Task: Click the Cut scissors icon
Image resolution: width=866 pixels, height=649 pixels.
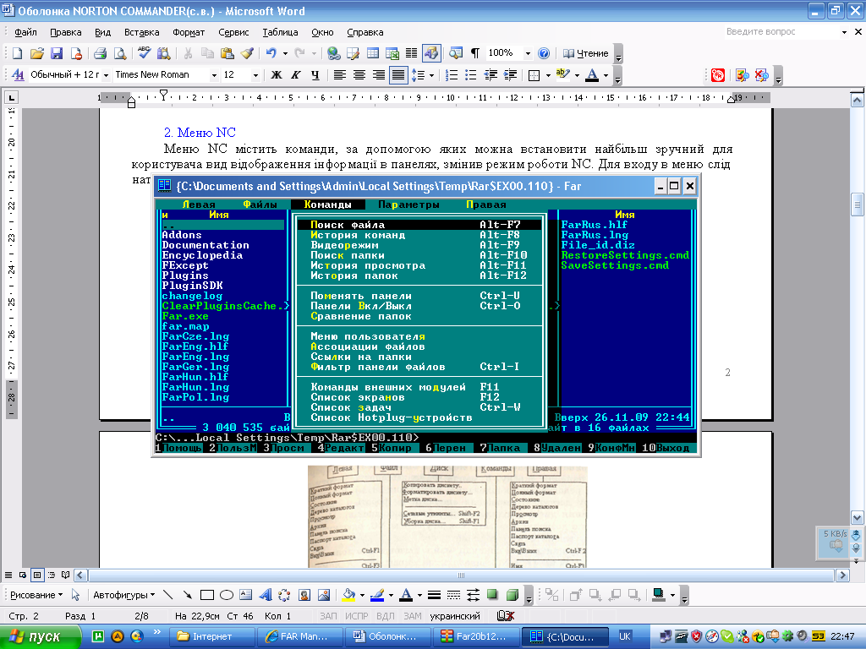Action: coord(188,53)
